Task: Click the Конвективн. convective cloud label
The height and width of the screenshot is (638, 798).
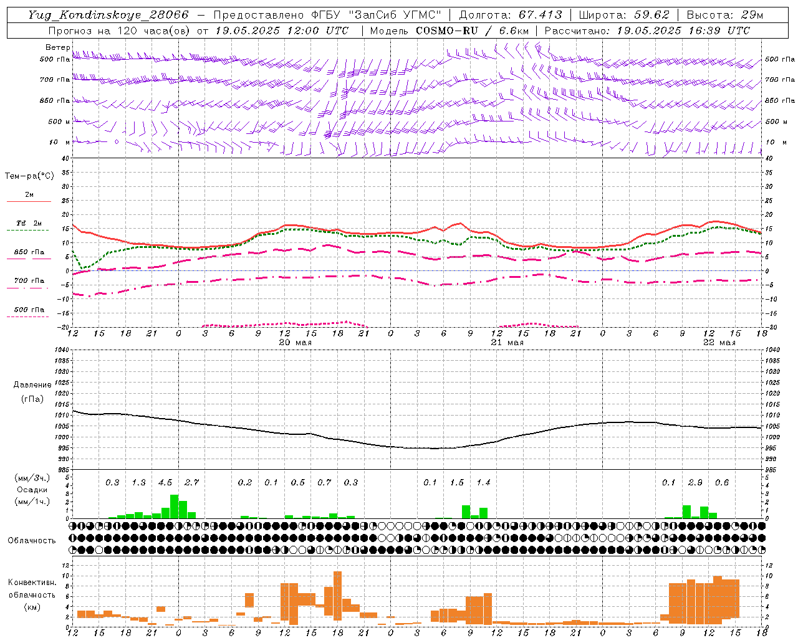Action: coord(32,583)
